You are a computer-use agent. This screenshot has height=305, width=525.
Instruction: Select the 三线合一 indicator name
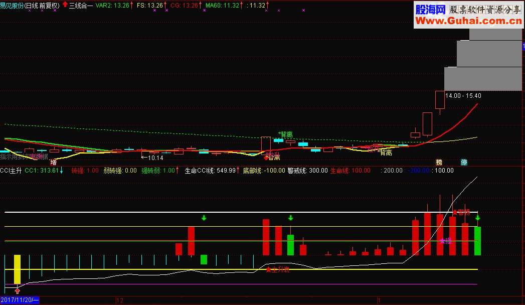coord(81,6)
